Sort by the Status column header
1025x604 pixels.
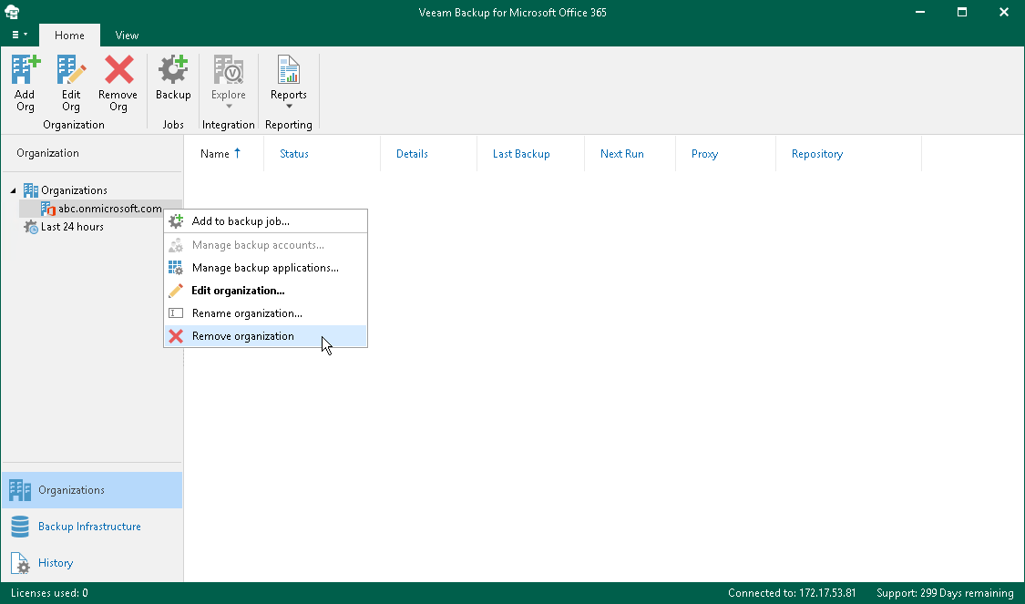293,154
